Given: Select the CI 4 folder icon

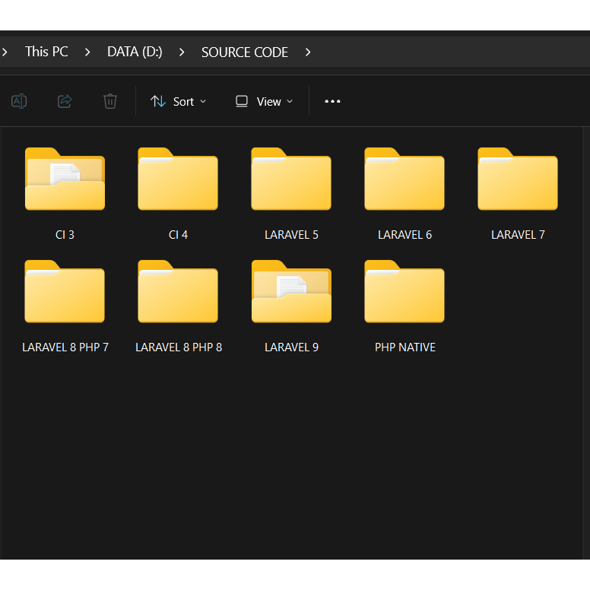Looking at the screenshot, I should click(x=178, y=180).
